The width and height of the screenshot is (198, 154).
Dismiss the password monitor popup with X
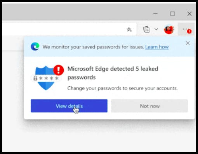pos(188,43)
